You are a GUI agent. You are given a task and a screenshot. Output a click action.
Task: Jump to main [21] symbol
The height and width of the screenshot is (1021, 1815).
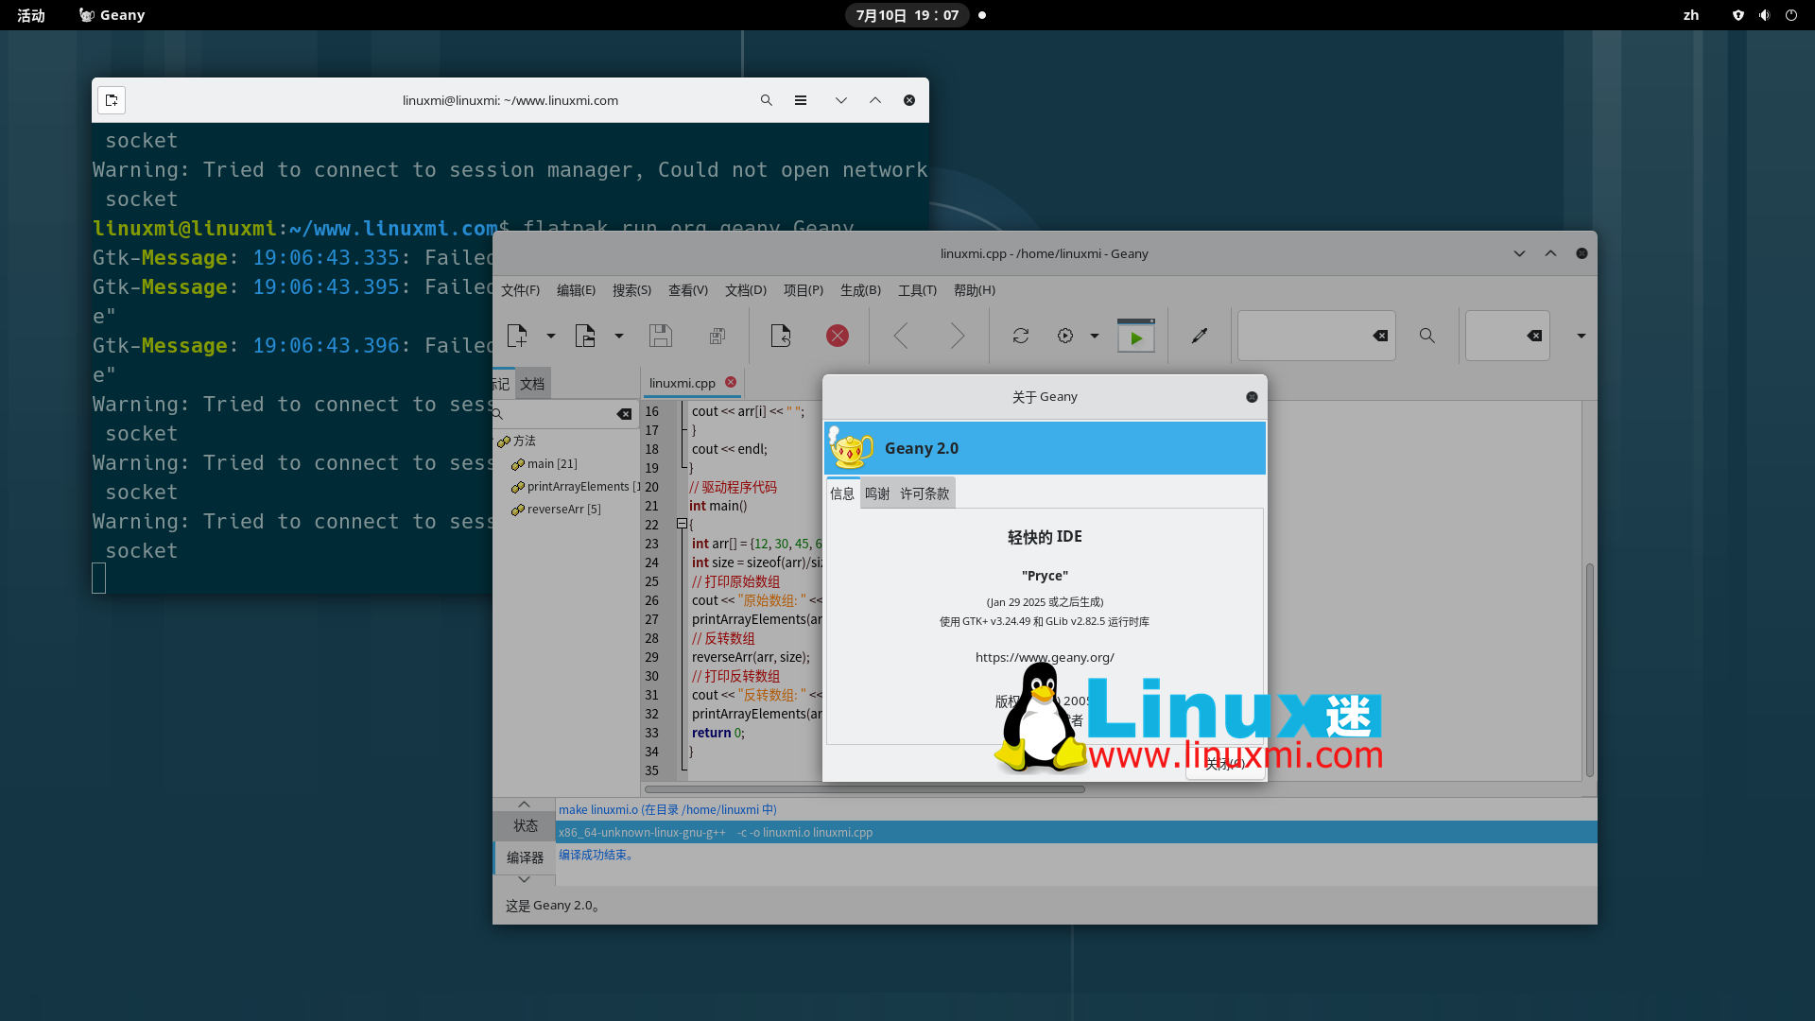click(552, 463)
